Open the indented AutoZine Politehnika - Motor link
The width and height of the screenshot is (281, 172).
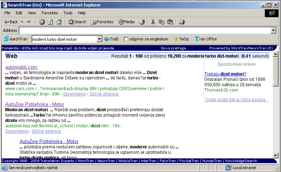pos(49,141)
